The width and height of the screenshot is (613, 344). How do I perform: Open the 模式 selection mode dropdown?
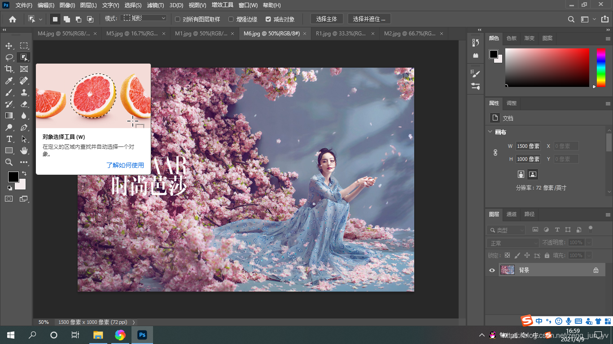pyautogui.click(x=164, y=19)
